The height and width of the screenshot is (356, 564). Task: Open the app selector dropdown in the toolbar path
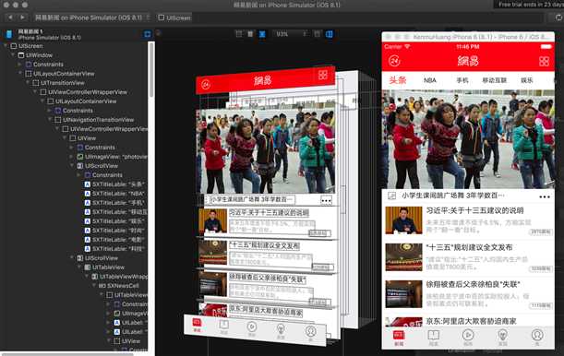[x=92, y=18]
